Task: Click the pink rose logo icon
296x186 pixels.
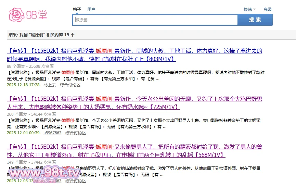Action: click(16, 14)
